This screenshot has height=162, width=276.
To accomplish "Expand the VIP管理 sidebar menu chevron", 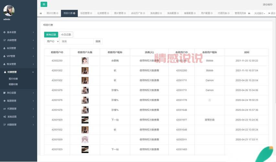I will click(33, 56).
